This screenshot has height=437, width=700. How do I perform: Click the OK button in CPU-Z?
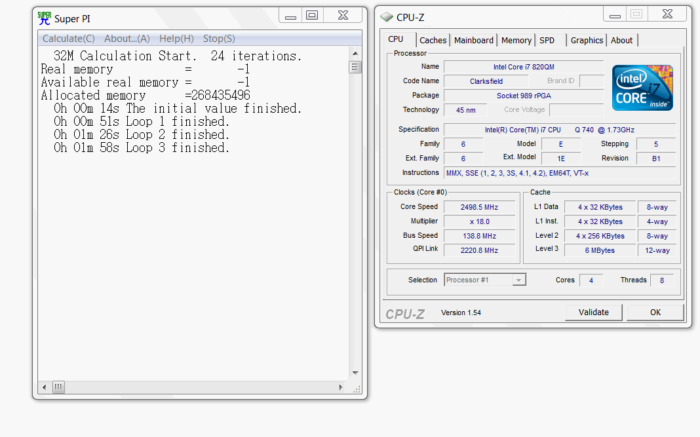655,313
